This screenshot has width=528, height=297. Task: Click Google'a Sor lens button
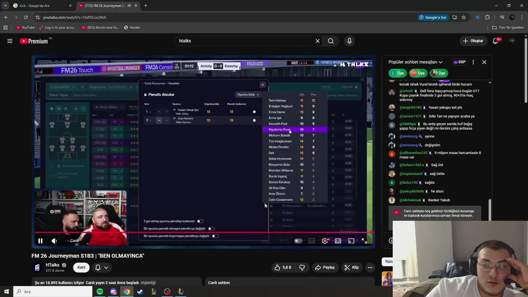tap(433, 17)
